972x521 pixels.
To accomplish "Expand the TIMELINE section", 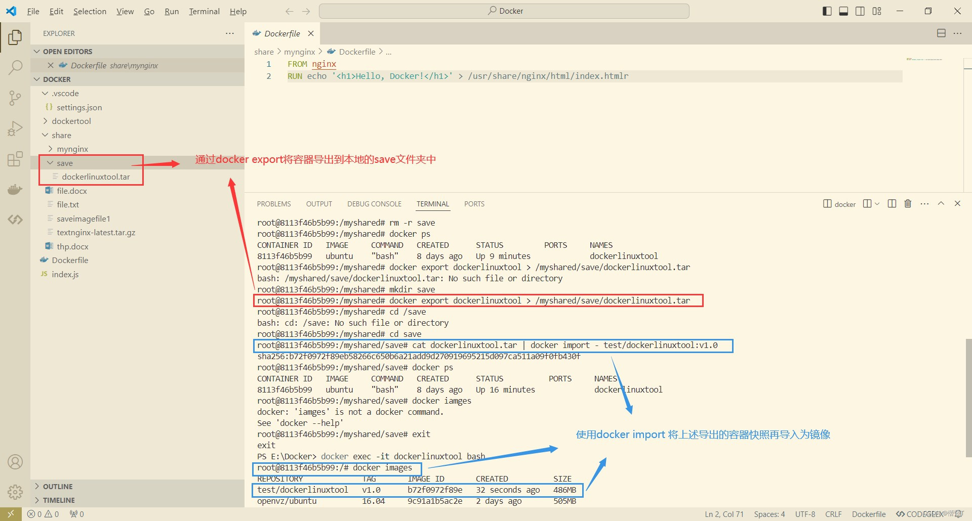I will 137,500.
